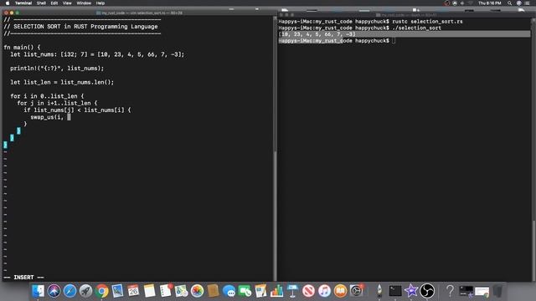
Task: Click the println! line in vim
Action: 57,69
